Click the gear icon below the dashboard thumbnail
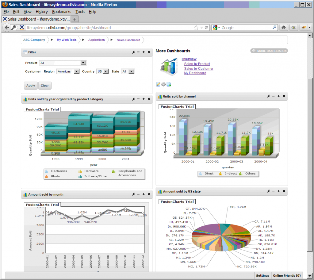 [x=163, y=84]
